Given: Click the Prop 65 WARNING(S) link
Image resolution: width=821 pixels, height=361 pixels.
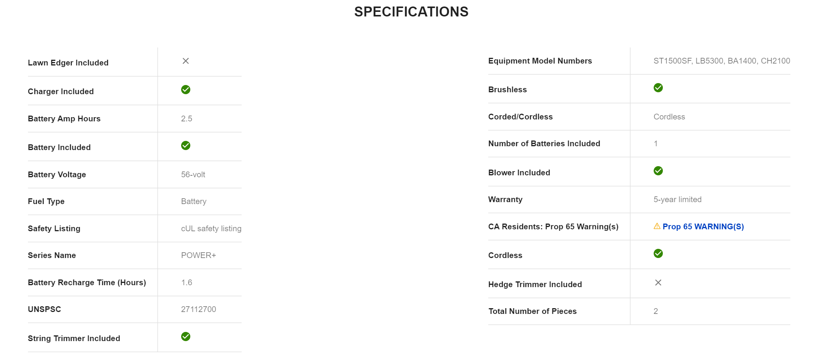Looking at the screenshot, I should click(703, 227).
